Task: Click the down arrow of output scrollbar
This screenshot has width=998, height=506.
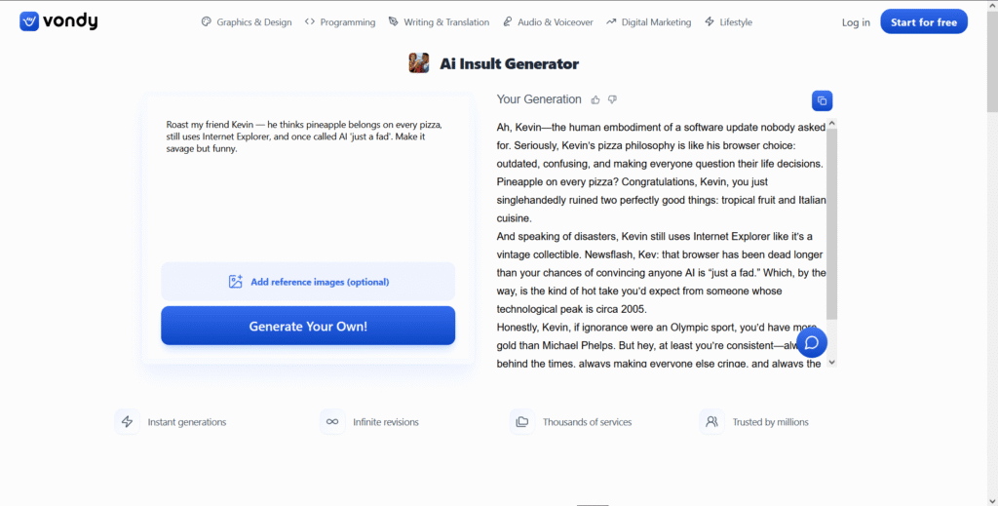Action: 832,362
